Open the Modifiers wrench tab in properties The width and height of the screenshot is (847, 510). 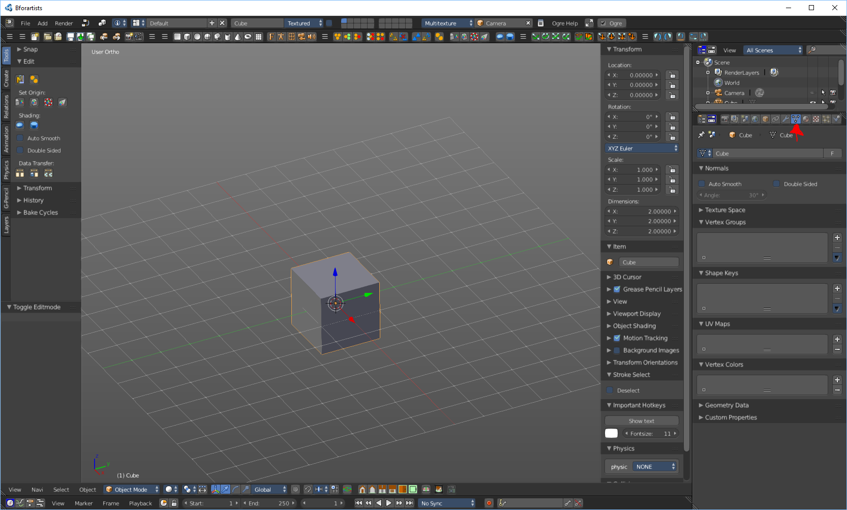[785, 119]
